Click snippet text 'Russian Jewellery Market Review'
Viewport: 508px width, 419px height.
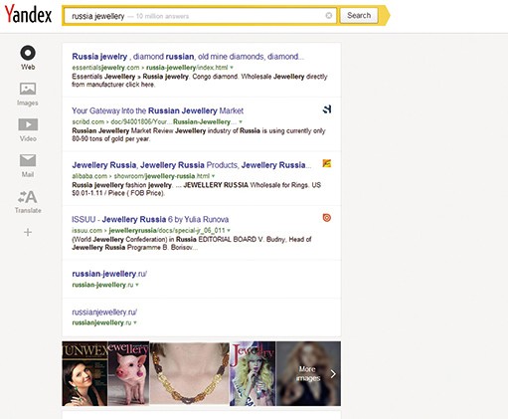122,131
